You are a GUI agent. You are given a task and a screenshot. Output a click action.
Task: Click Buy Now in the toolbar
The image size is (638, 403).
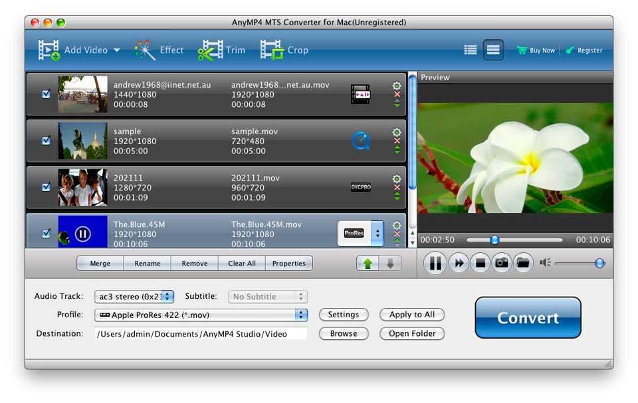pos(536,50)
